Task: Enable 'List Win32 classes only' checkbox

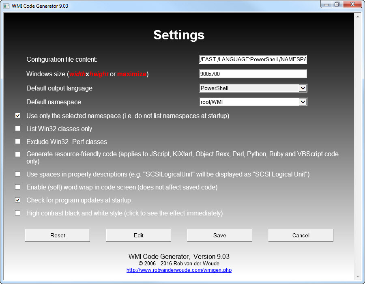Action: click(18, 129)
